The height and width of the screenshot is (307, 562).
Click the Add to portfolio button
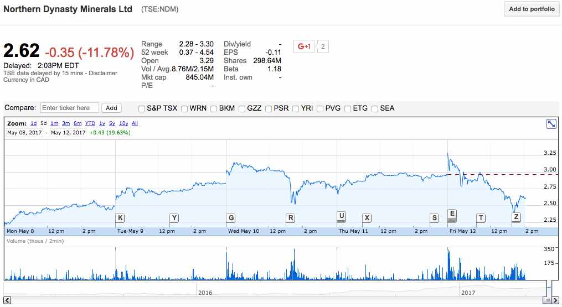click(532, 9)
